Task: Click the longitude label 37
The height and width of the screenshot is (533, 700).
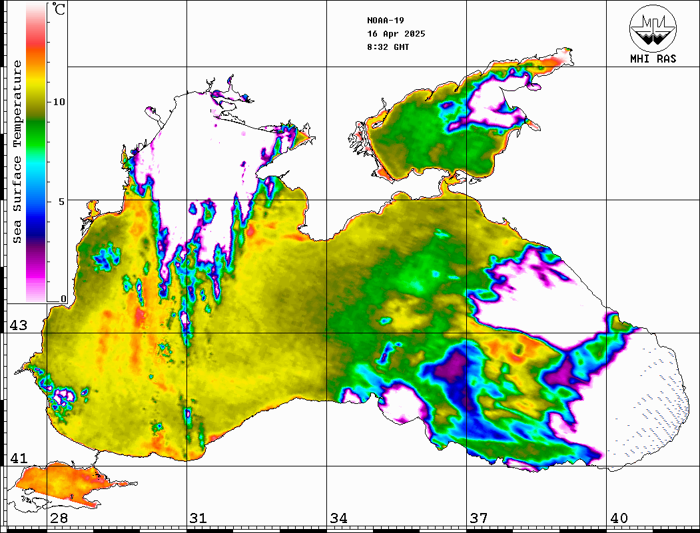Action: coord(478,518)
